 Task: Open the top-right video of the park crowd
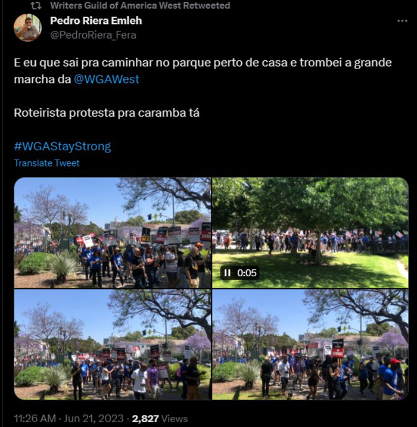[310, 233]
